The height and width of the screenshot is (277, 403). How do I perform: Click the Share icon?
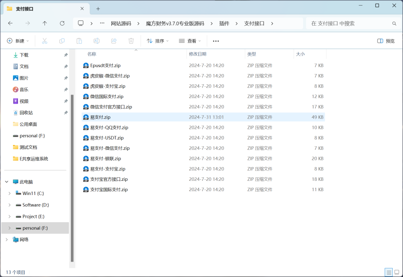coord(113,41)
